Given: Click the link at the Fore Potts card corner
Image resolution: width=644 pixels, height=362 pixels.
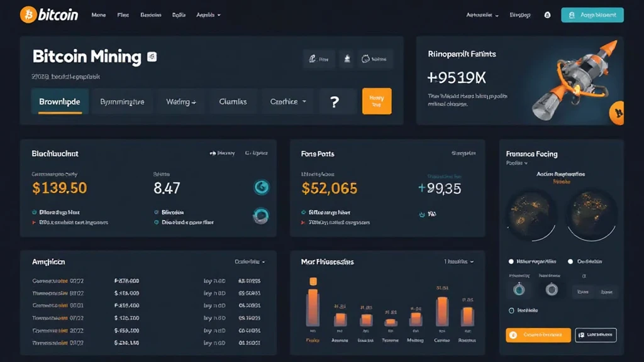Looking at the screenshot, I should click(464, 153).
